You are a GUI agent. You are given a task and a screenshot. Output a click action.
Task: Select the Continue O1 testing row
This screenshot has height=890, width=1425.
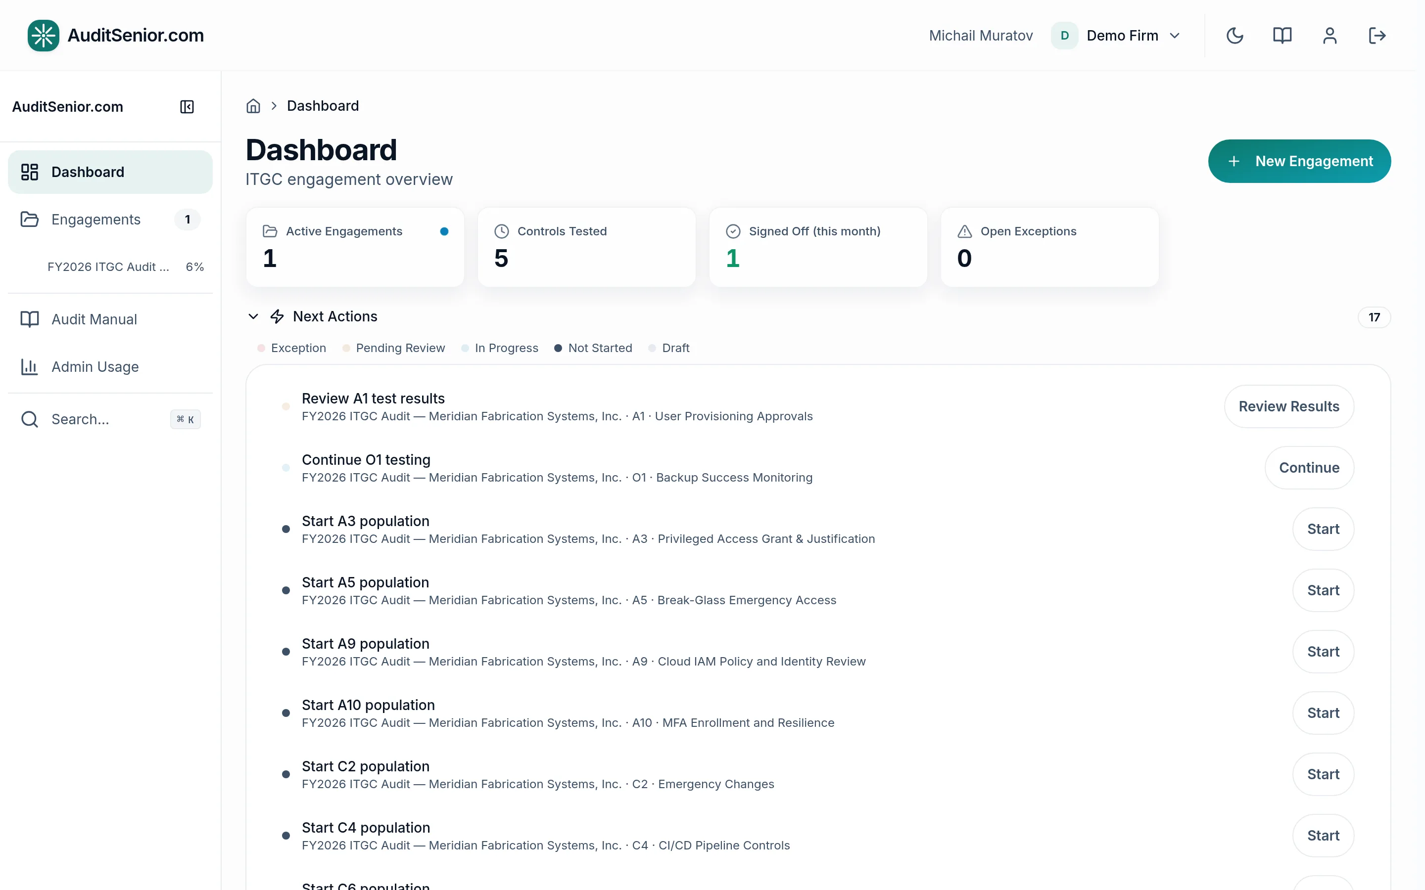(x=818, y=468)
